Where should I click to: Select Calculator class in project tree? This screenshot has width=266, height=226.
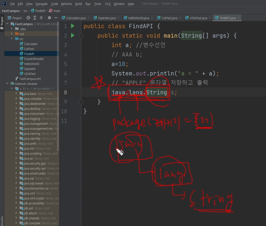tap(31, 44)
